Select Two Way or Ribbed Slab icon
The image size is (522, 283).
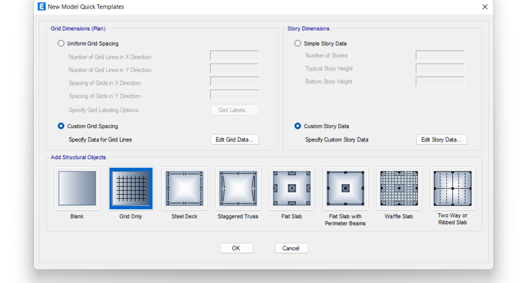[452, 188]
